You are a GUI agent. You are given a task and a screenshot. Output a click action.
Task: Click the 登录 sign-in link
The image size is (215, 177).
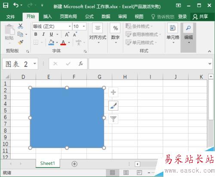(x=182, y=17)
